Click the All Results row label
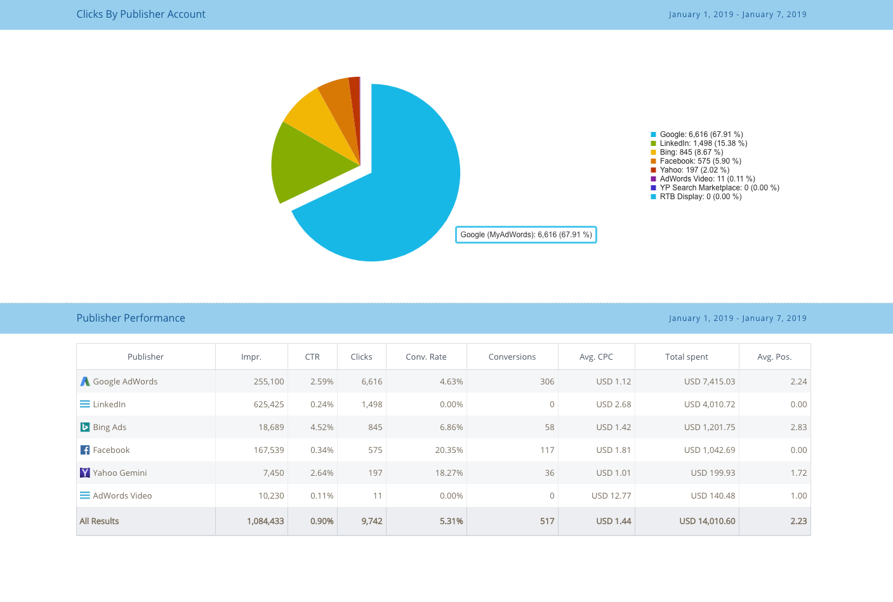Image resolution: width=893 pixels, height=602 pixels. (99, 521)
